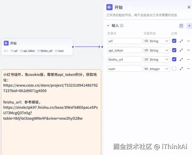Select the 开始 node title on the canvas
Image resolution: width=192 pixels, height=155 pixels.
13,43
